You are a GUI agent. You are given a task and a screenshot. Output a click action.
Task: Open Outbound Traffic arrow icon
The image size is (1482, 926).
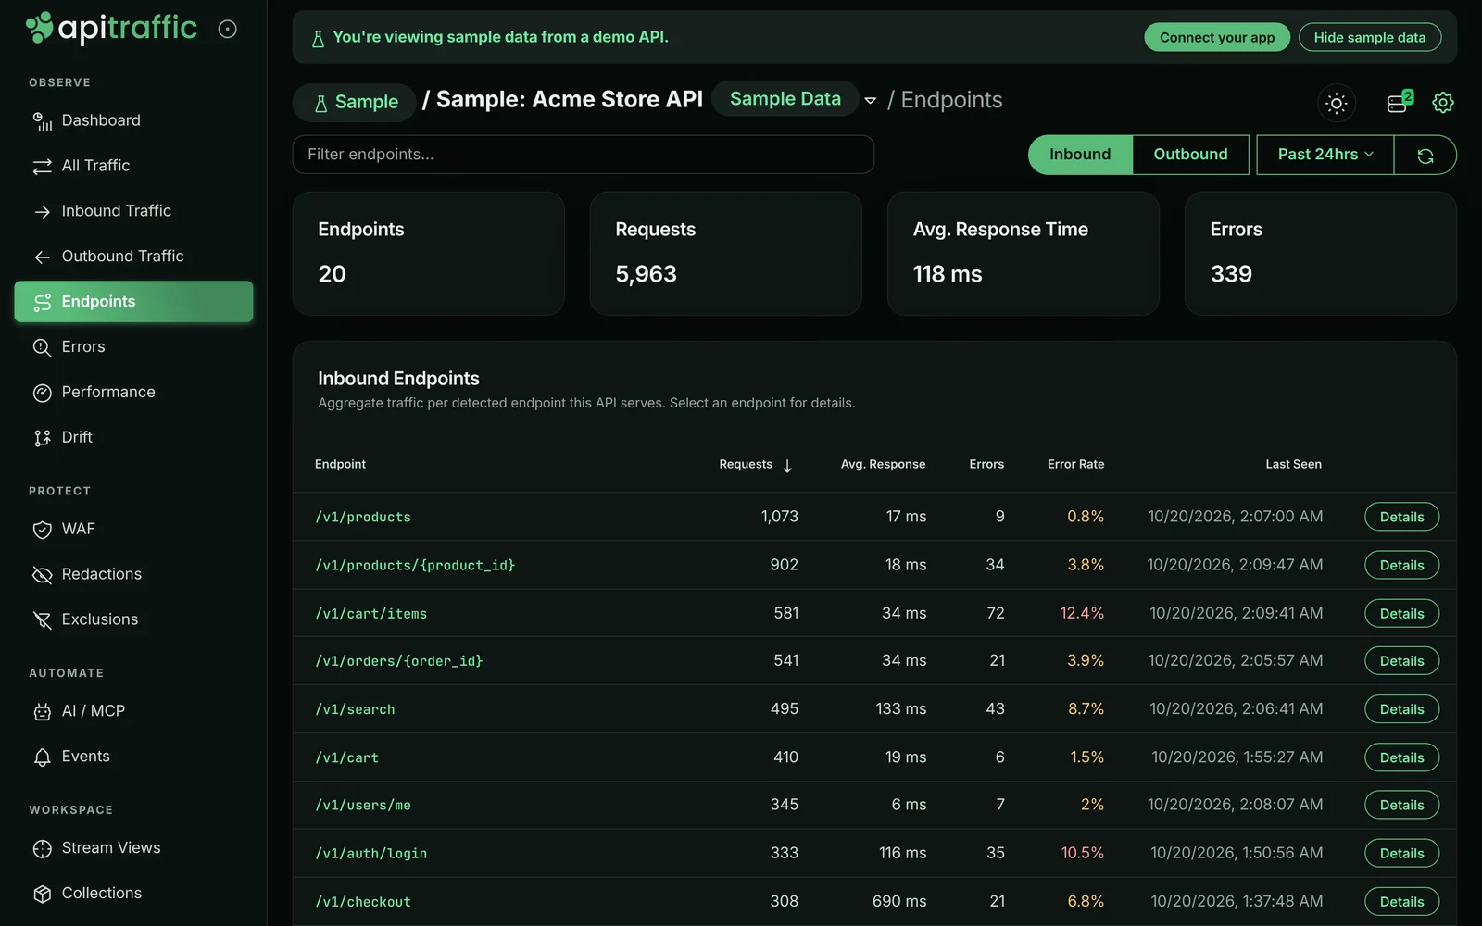click(42, 257)
